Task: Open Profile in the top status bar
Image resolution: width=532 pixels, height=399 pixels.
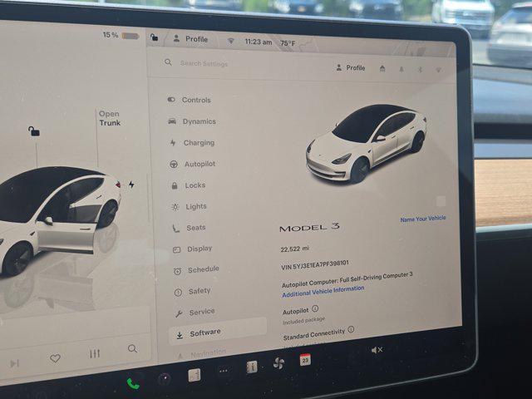Action: [190, 39]
